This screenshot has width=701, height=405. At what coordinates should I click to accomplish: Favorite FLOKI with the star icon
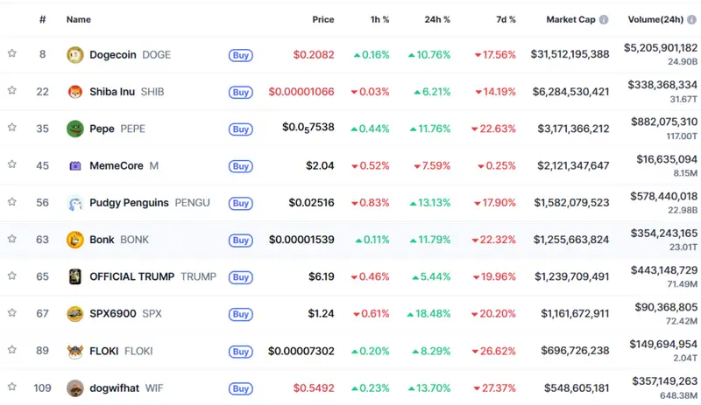[12, 350]
